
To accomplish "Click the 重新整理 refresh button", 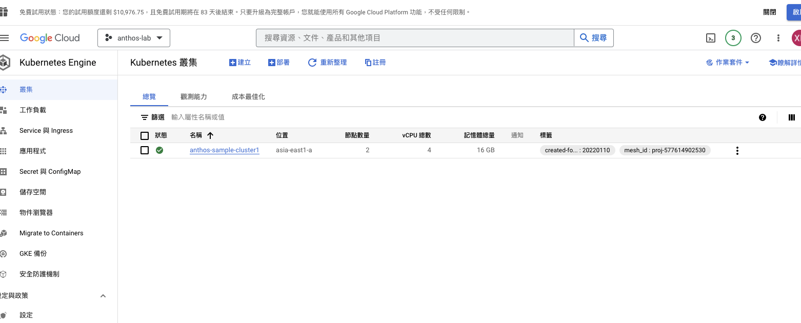I will click(327, 63).
